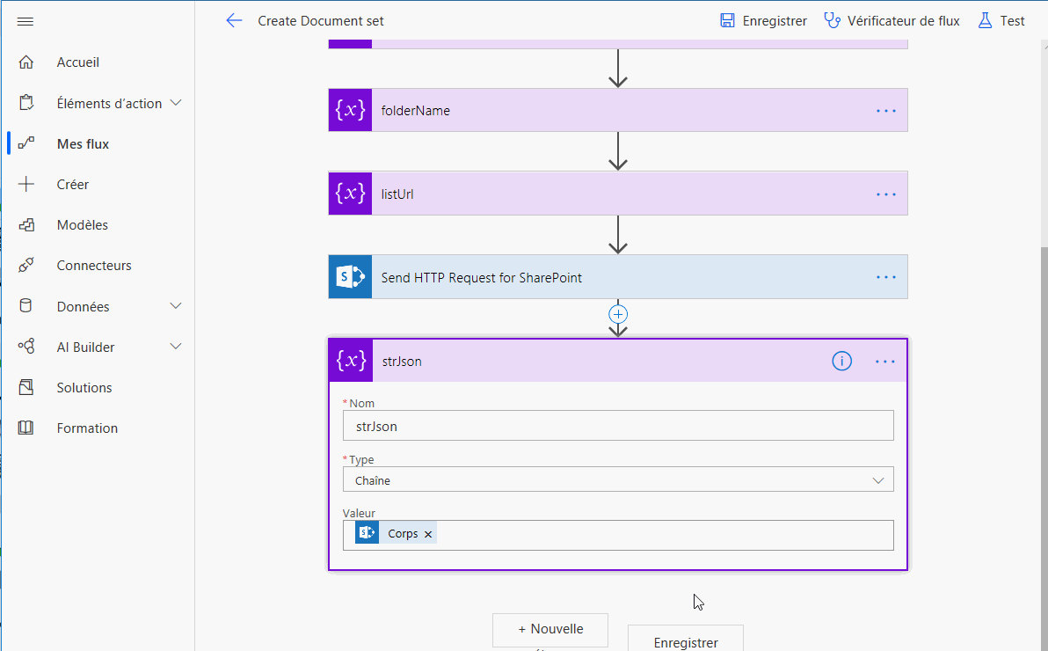Click the Créer plus icon
Viewport: 1048px width, 651px height.
26,184
